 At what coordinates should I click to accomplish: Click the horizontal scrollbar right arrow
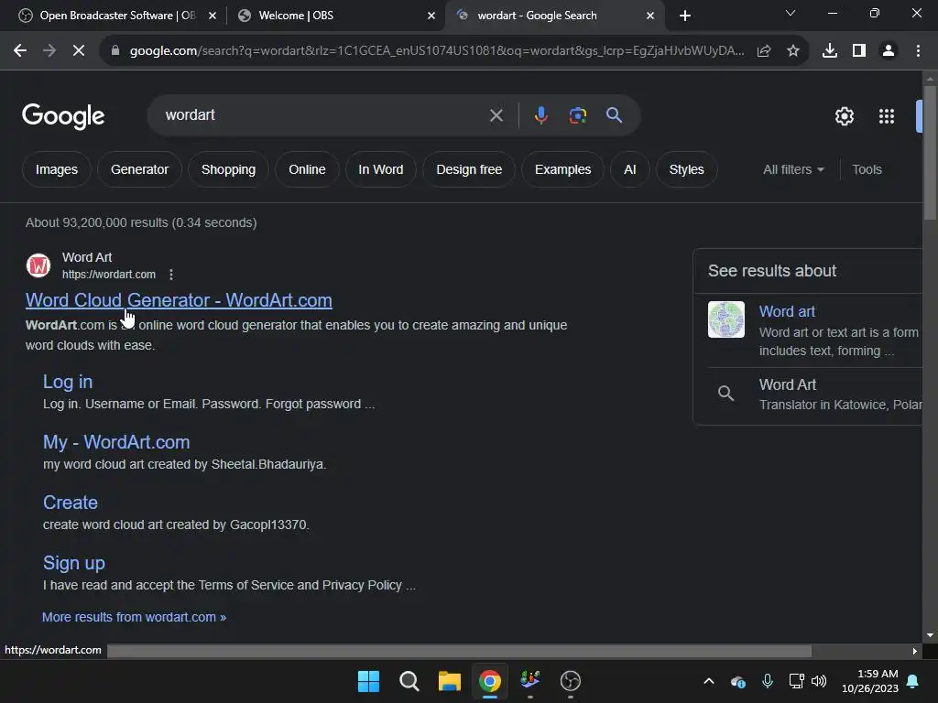pos(915,651)
